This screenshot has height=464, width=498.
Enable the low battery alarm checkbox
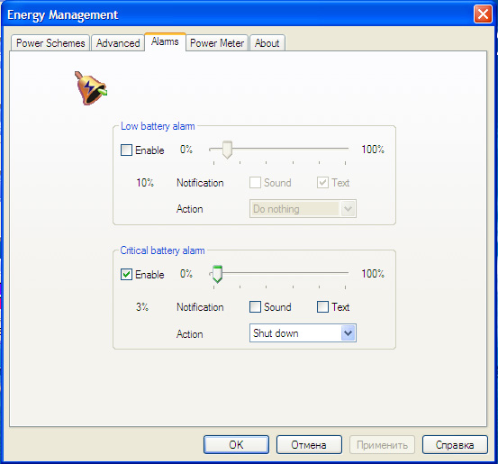[126, 150]
